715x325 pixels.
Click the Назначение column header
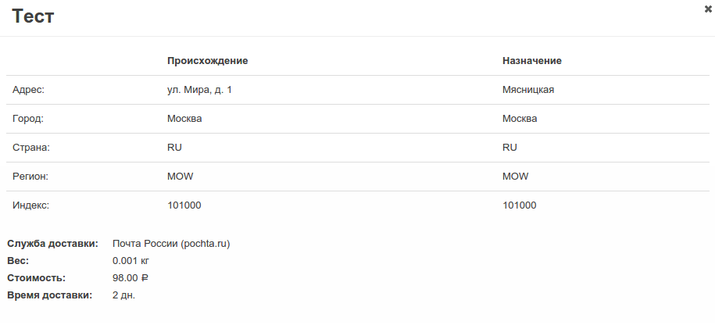(532, 60)
